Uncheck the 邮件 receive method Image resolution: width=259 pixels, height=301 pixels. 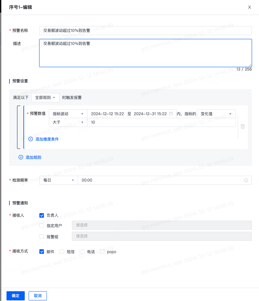click(x=42, y=252)
